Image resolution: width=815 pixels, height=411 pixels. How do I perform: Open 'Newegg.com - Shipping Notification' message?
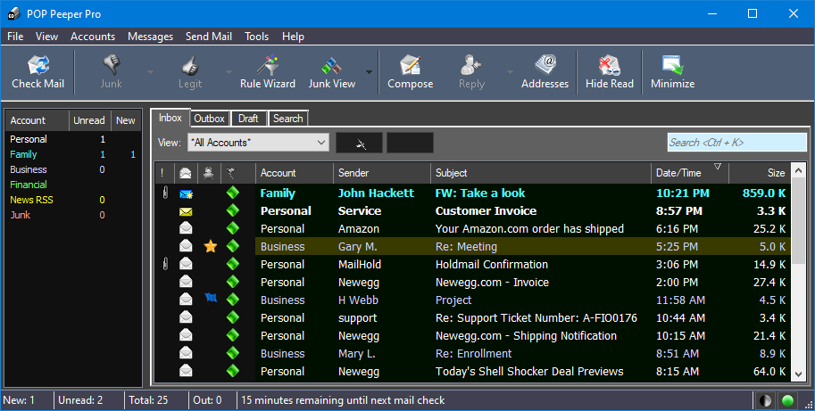click(x=526, y=336)
